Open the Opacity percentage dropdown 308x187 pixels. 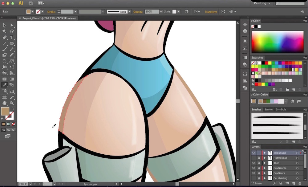[161, 12]
